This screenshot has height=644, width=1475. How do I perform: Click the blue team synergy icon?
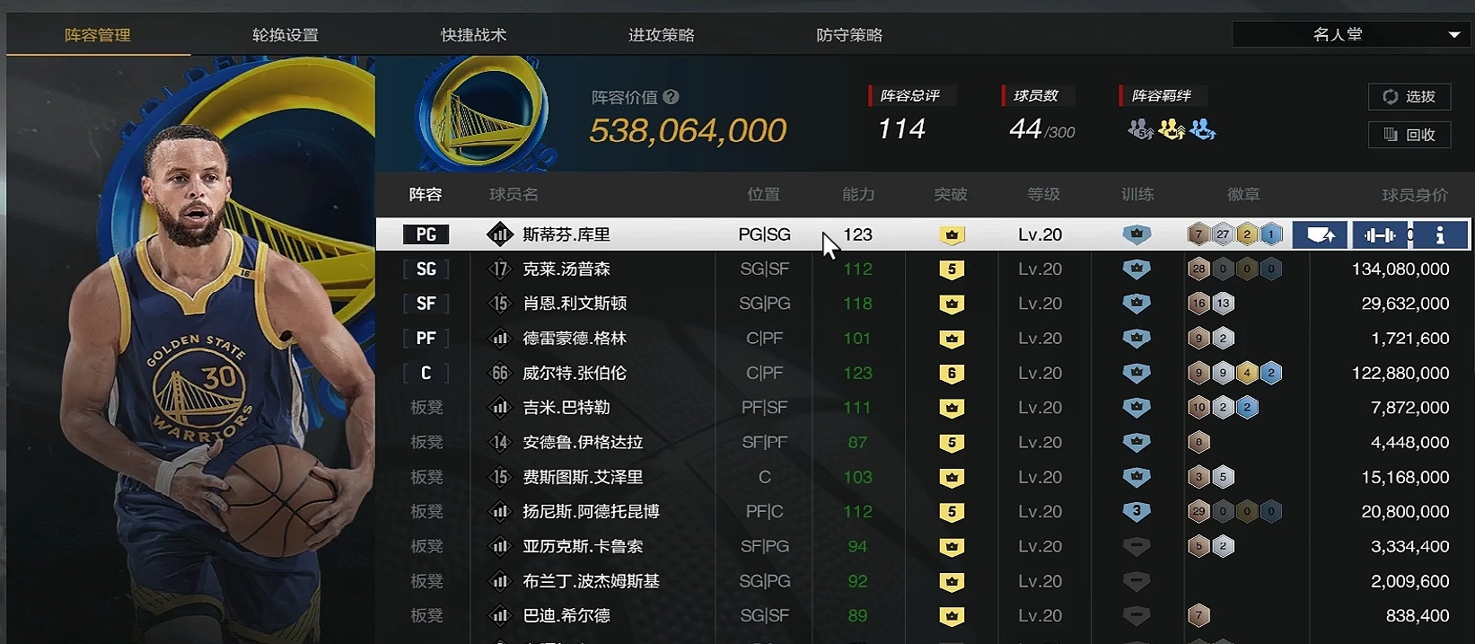(x=1202, y=130)
